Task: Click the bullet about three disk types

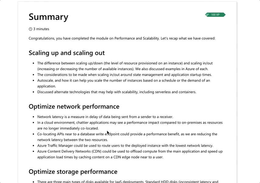Action: pos(128,182)
